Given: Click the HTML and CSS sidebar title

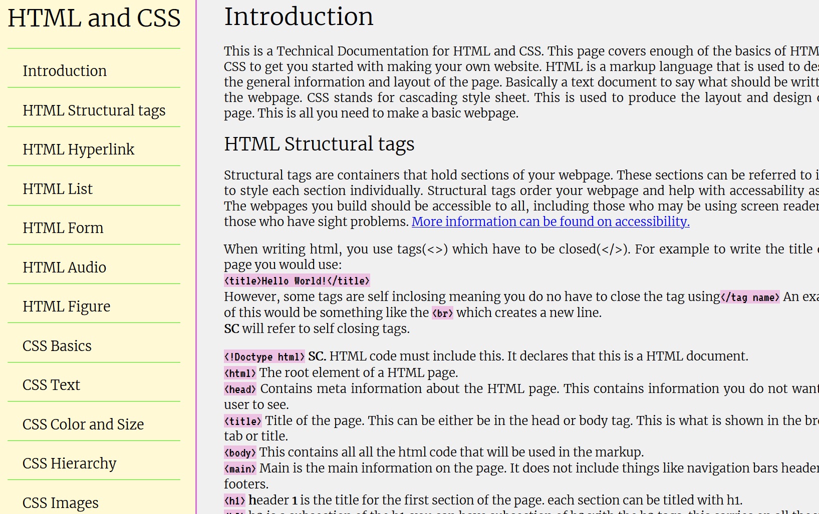Looking at the screenshot, I should point(94,18).
